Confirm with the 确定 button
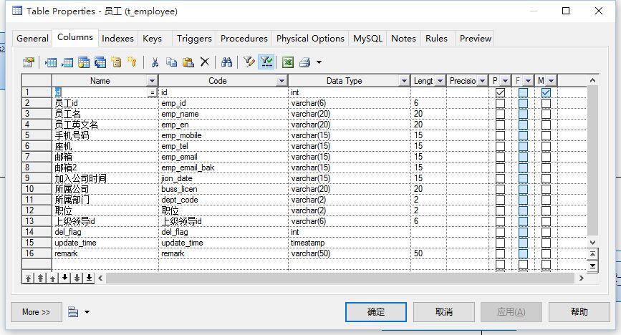Screen dimensions: 621x335 [x=376, y=312]
